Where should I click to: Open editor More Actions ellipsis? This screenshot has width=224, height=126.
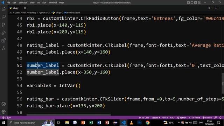pyautogui.click(x=220, y=8)
